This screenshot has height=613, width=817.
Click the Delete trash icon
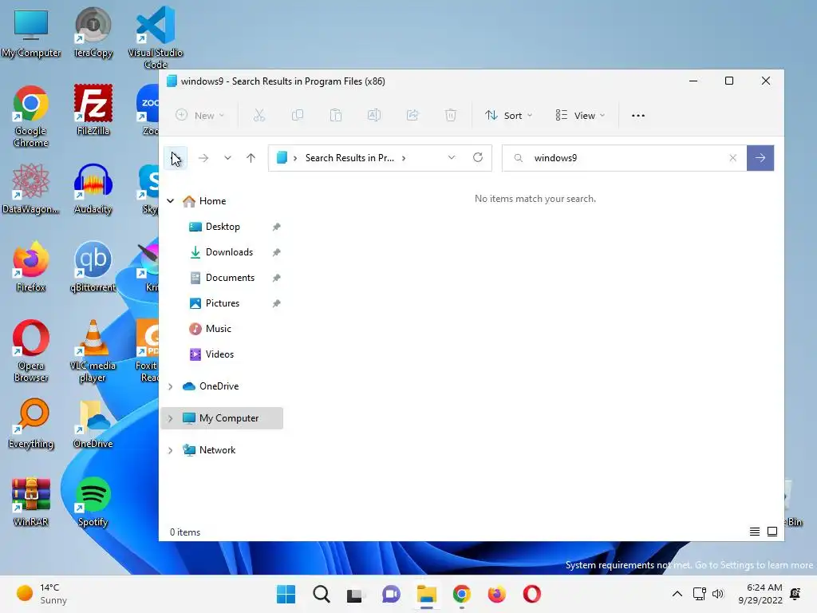click(x=451, y=115)
